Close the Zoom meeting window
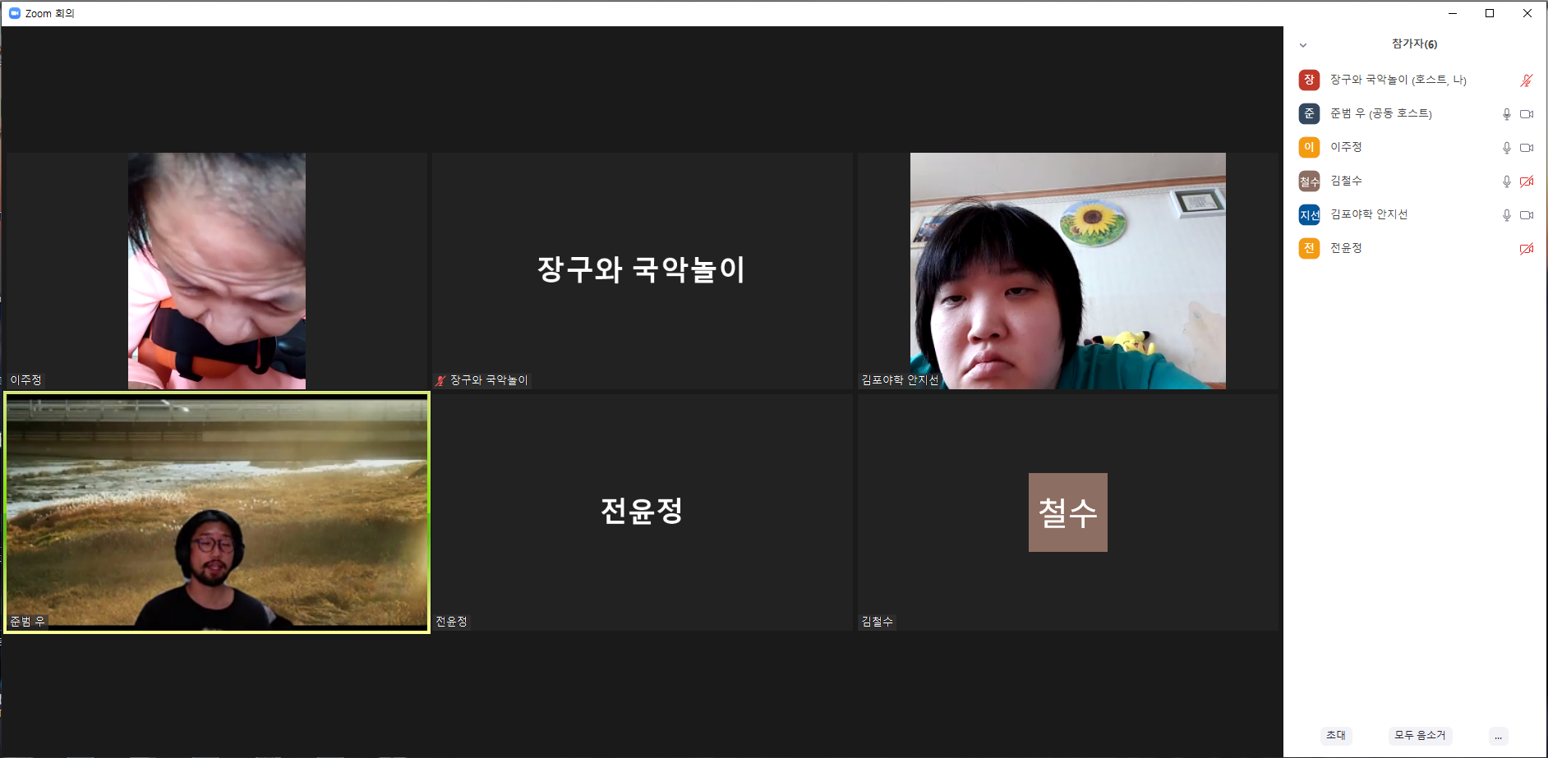1548x758 pixels. tap(1527, 13)
